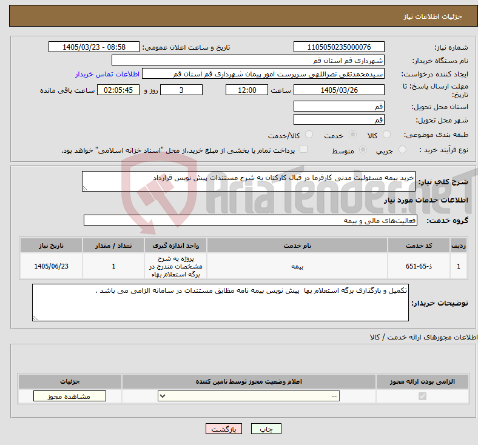Click the اعلام وضعیت مجوز header
The width and height of the screenshot is (478, 445).
pos(249,381)
